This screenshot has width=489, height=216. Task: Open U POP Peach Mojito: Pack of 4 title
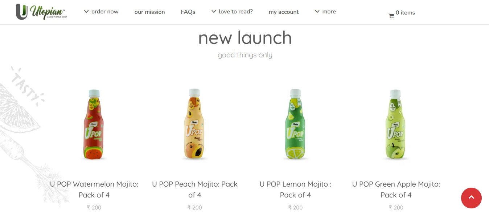point(195,189)
